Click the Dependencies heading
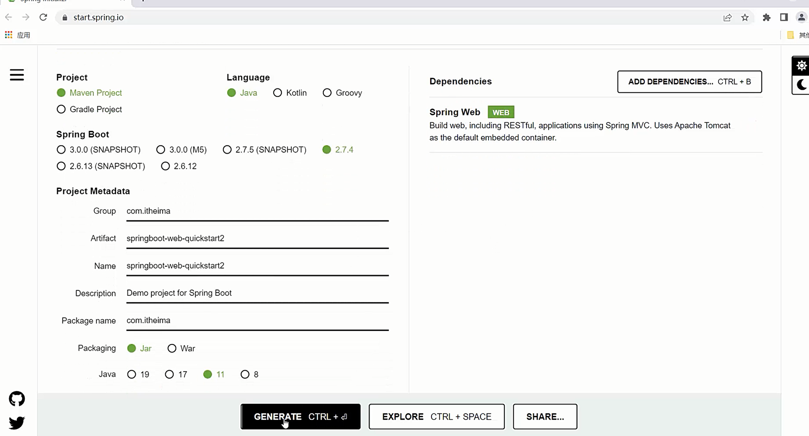This screenshot has height=436, width=809. coord(460,81)
